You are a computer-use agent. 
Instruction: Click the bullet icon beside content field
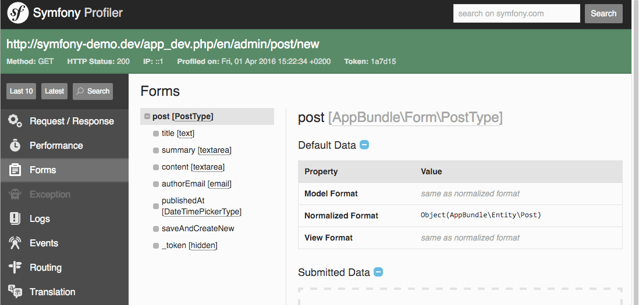tap(155, 167)
